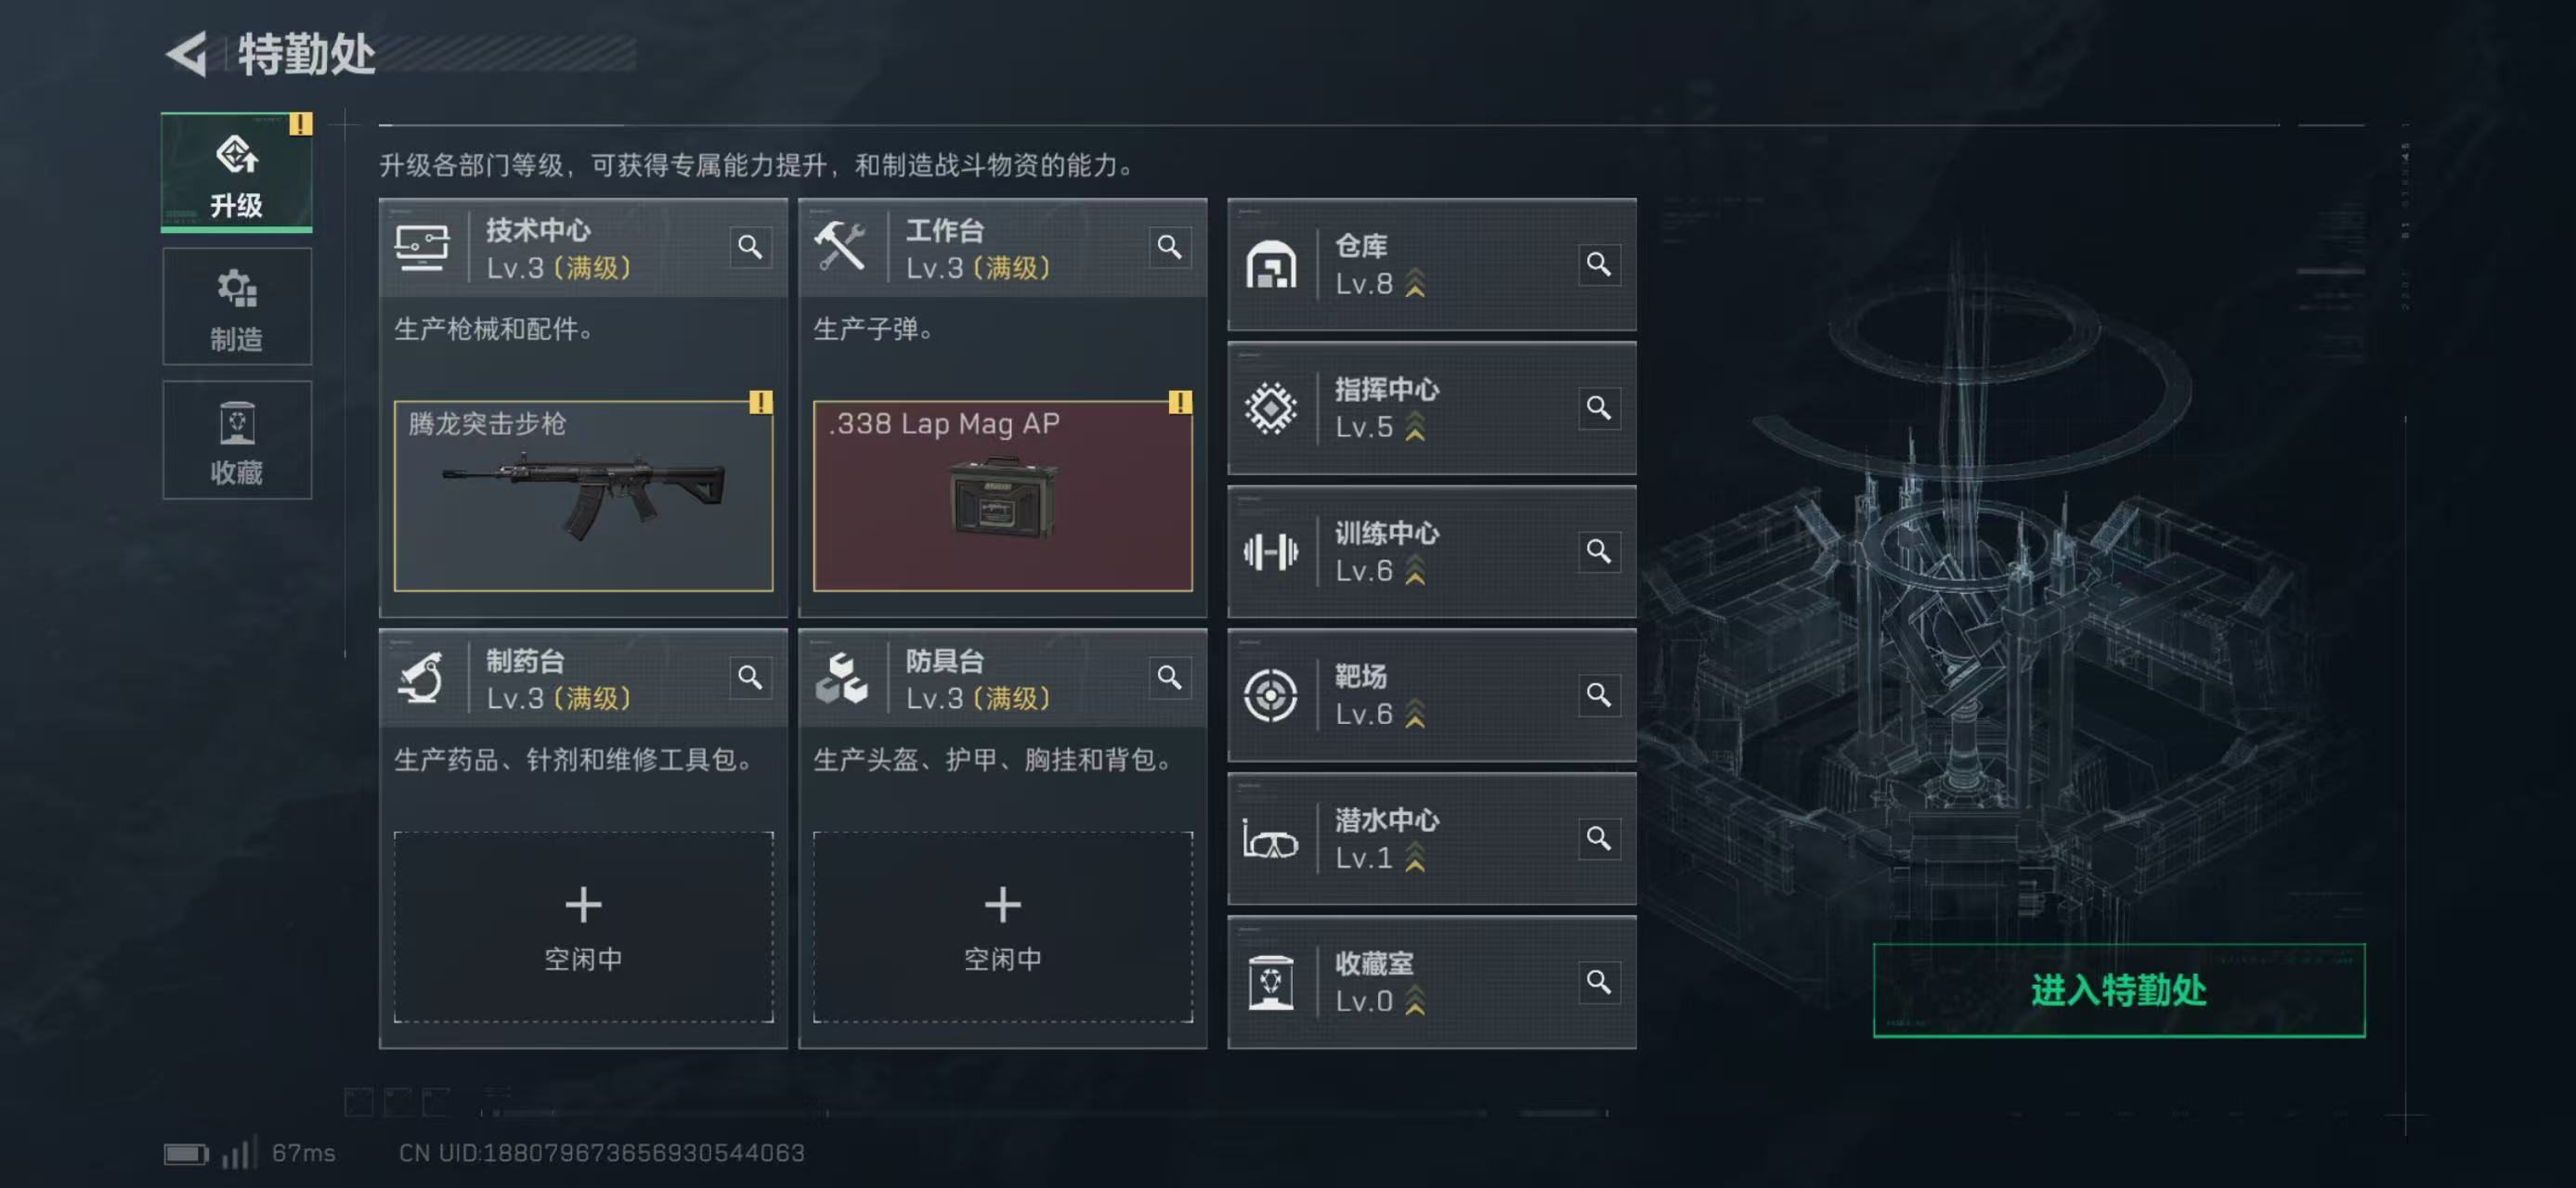View 靶场 details via magnifier icon
The image size is (2576, 1188).
[1598, 694]
